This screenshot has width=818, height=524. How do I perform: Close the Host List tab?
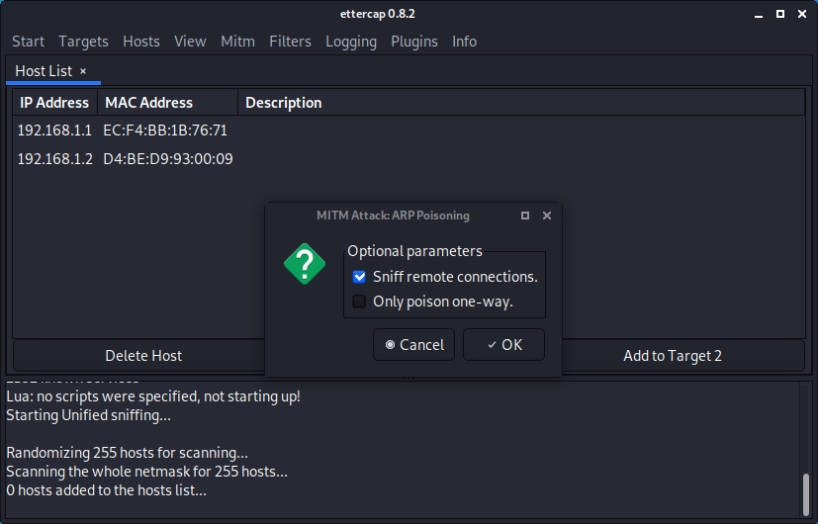point(83,71)
